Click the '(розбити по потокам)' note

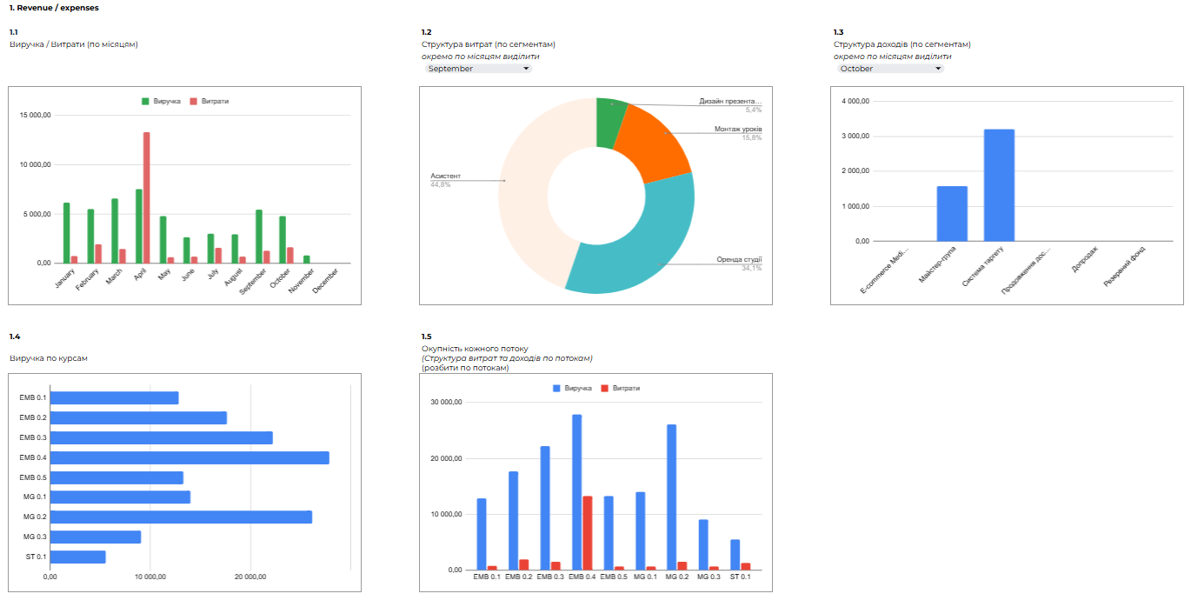(x=465, y=368)
